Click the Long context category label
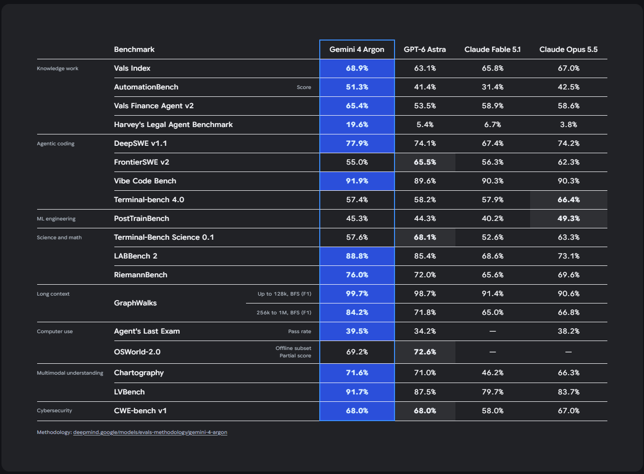The image size is (644, 474). 53,294
